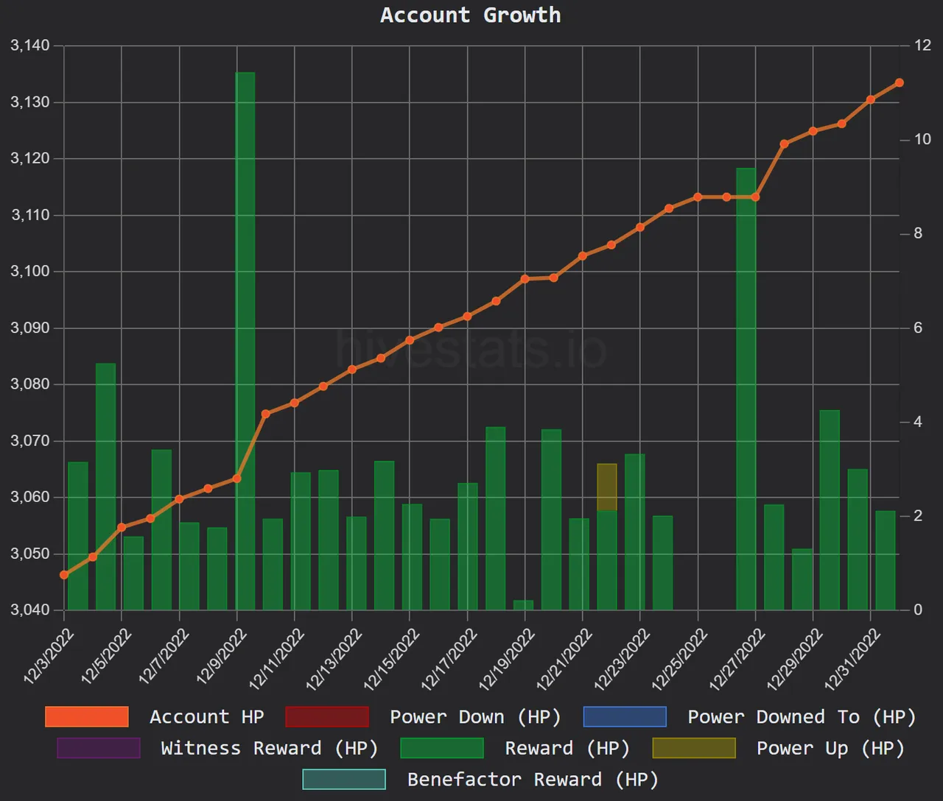This screenshot has width=943, height=801.
Task: Click the 'Power Down (HP)' legend label
Action: (475, 717)
